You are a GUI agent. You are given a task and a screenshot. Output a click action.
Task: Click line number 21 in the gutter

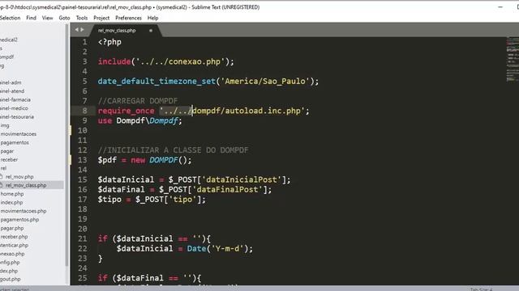coord(83,238)
